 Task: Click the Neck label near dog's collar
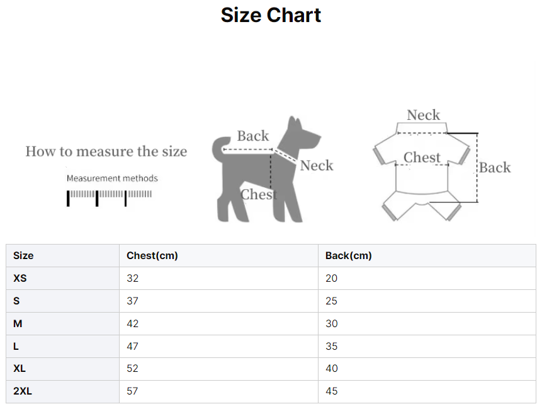pyautogui.click(x=316, y=166)
